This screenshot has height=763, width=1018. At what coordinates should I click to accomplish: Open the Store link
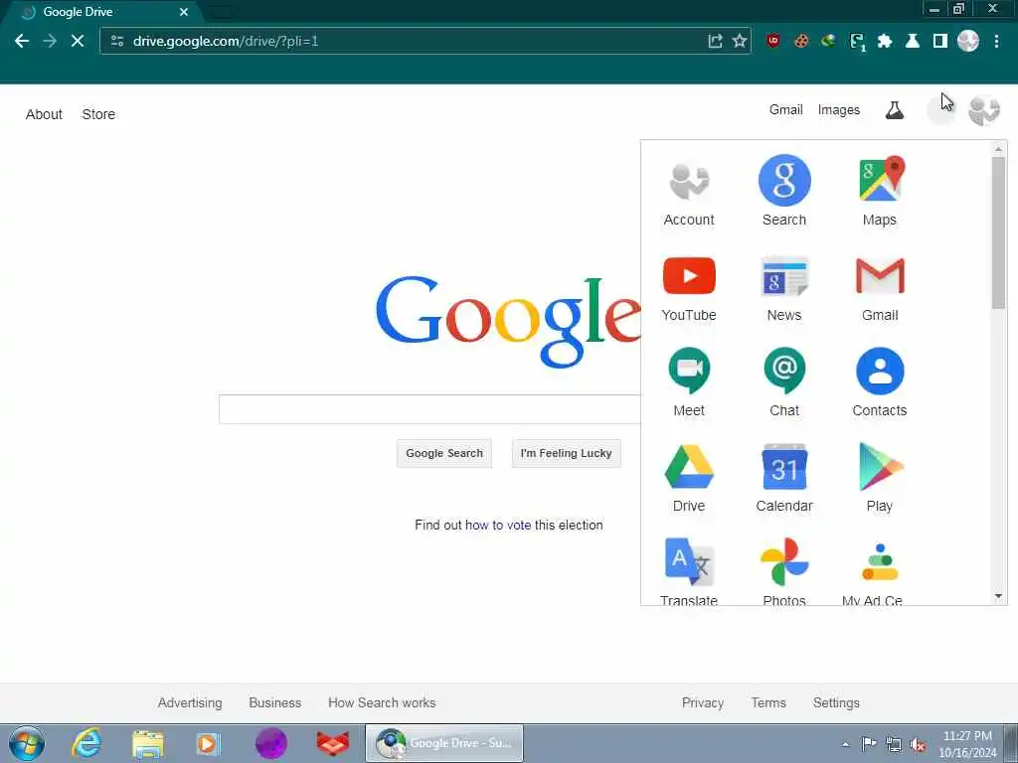coord(98,114)
